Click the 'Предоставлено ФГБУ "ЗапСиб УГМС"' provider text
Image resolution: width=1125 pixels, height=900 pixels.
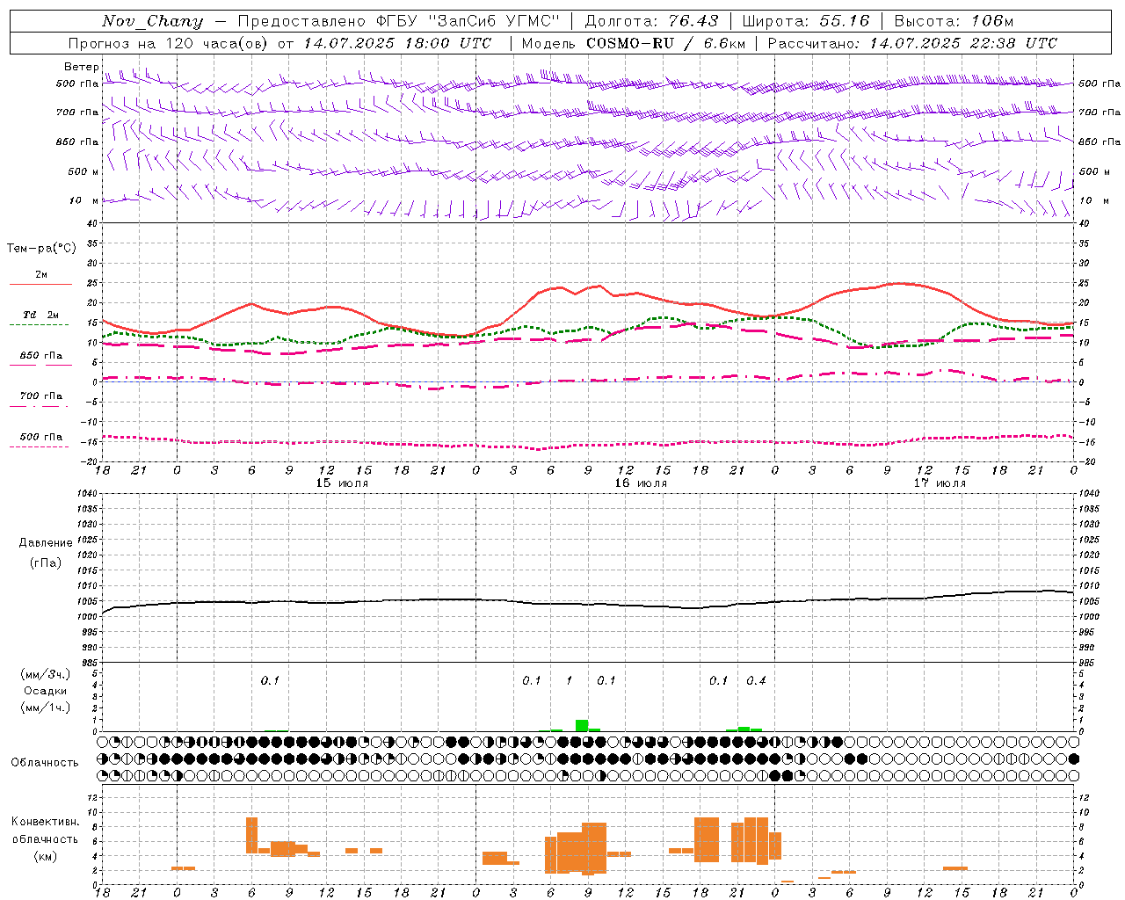(x=399, y=21)
